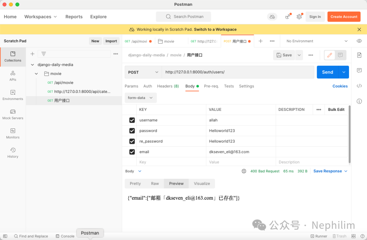This screenshot has width=367, height=240.
Task: Click the Create Account button
Action: tap(344, 17)
